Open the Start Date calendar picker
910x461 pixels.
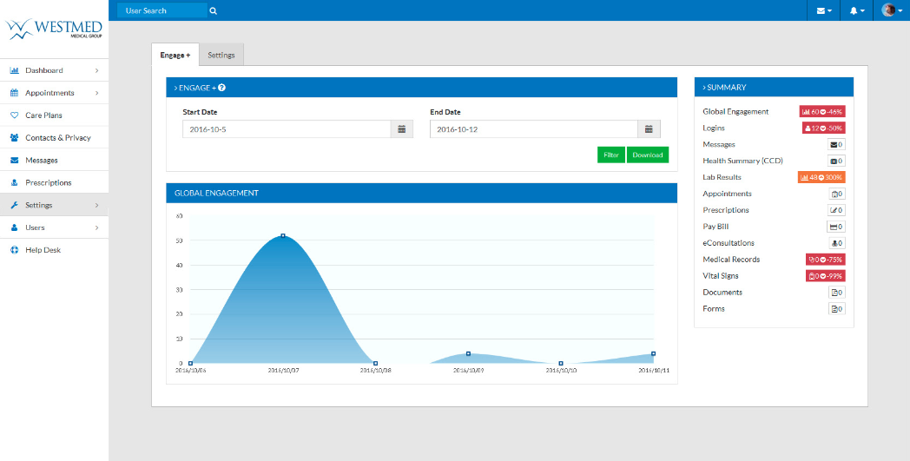402,129
